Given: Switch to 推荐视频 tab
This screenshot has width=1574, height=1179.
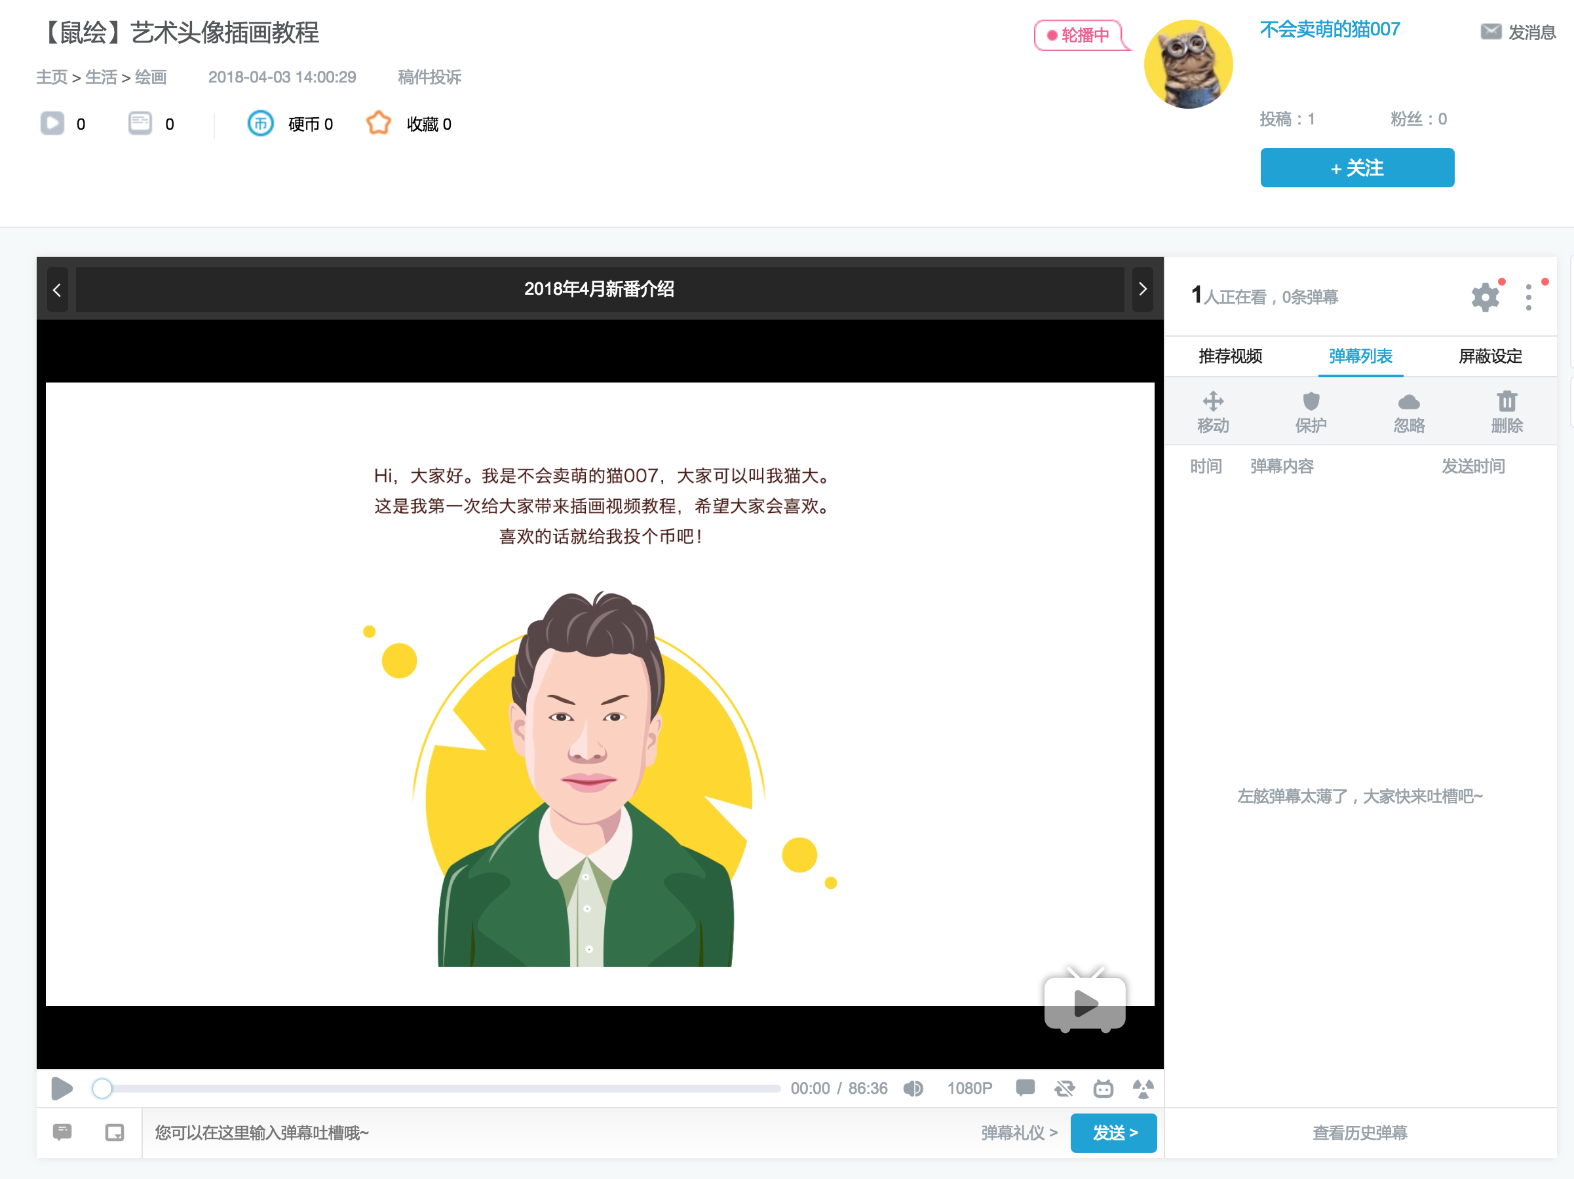Looking at the screenshot, I should point(1229,356).
